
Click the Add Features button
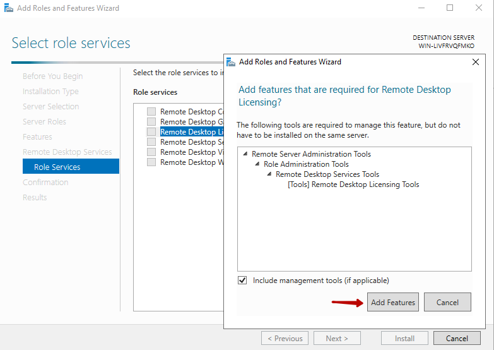pos(392,302)
